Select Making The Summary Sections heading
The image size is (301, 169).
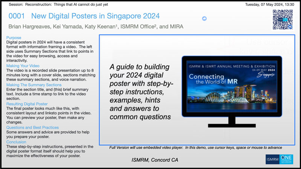tap(33, 85)
